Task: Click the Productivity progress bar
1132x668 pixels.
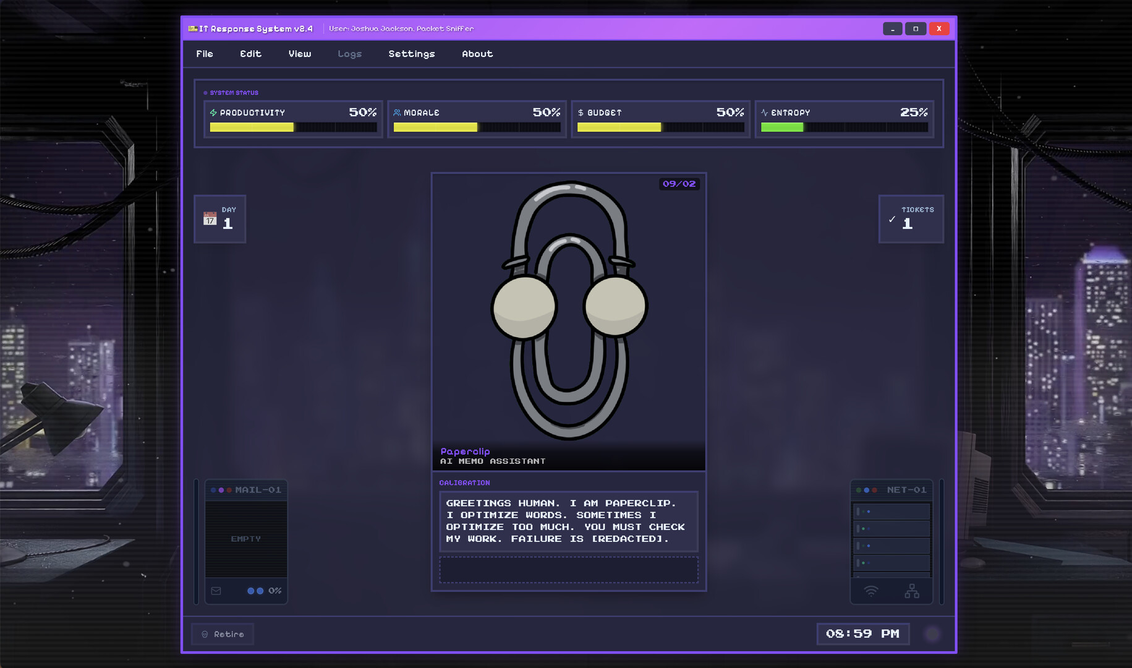Action: [x=293, y=127]
